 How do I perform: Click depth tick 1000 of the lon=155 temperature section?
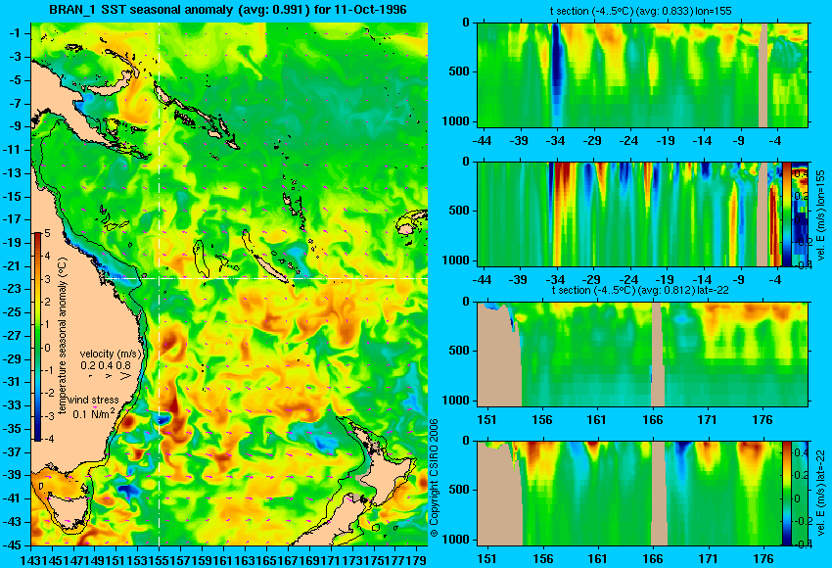(456, 121)
